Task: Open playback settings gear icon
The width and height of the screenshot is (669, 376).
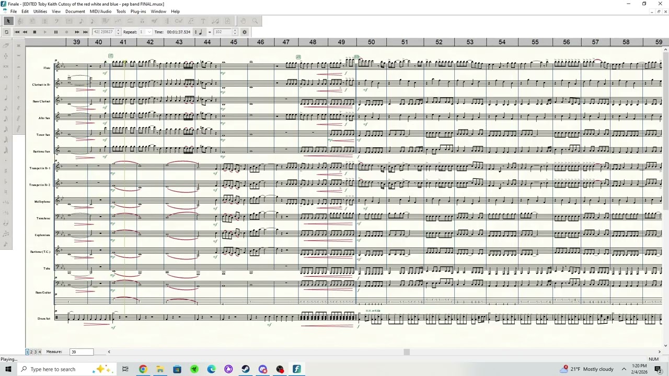Action: (x=244, y=32)
